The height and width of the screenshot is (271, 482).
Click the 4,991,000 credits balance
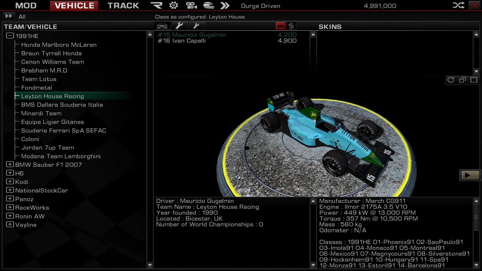[x=380, y=6]
